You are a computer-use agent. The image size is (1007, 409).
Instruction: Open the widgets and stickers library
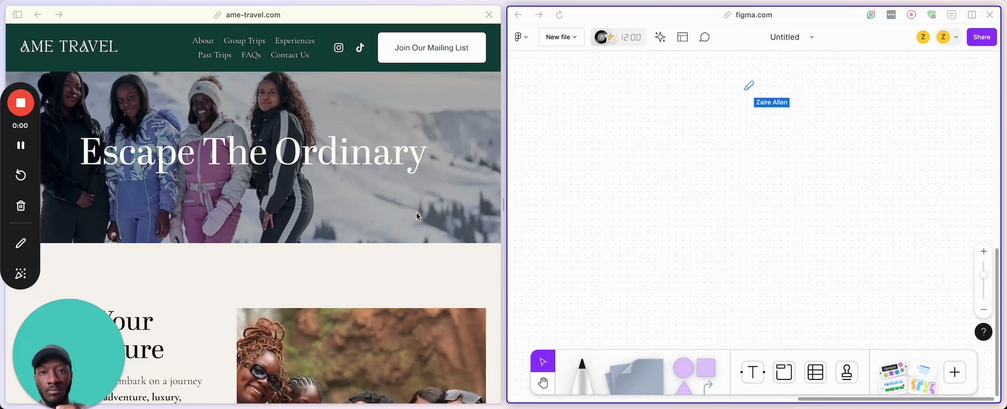tap(908, 377)
